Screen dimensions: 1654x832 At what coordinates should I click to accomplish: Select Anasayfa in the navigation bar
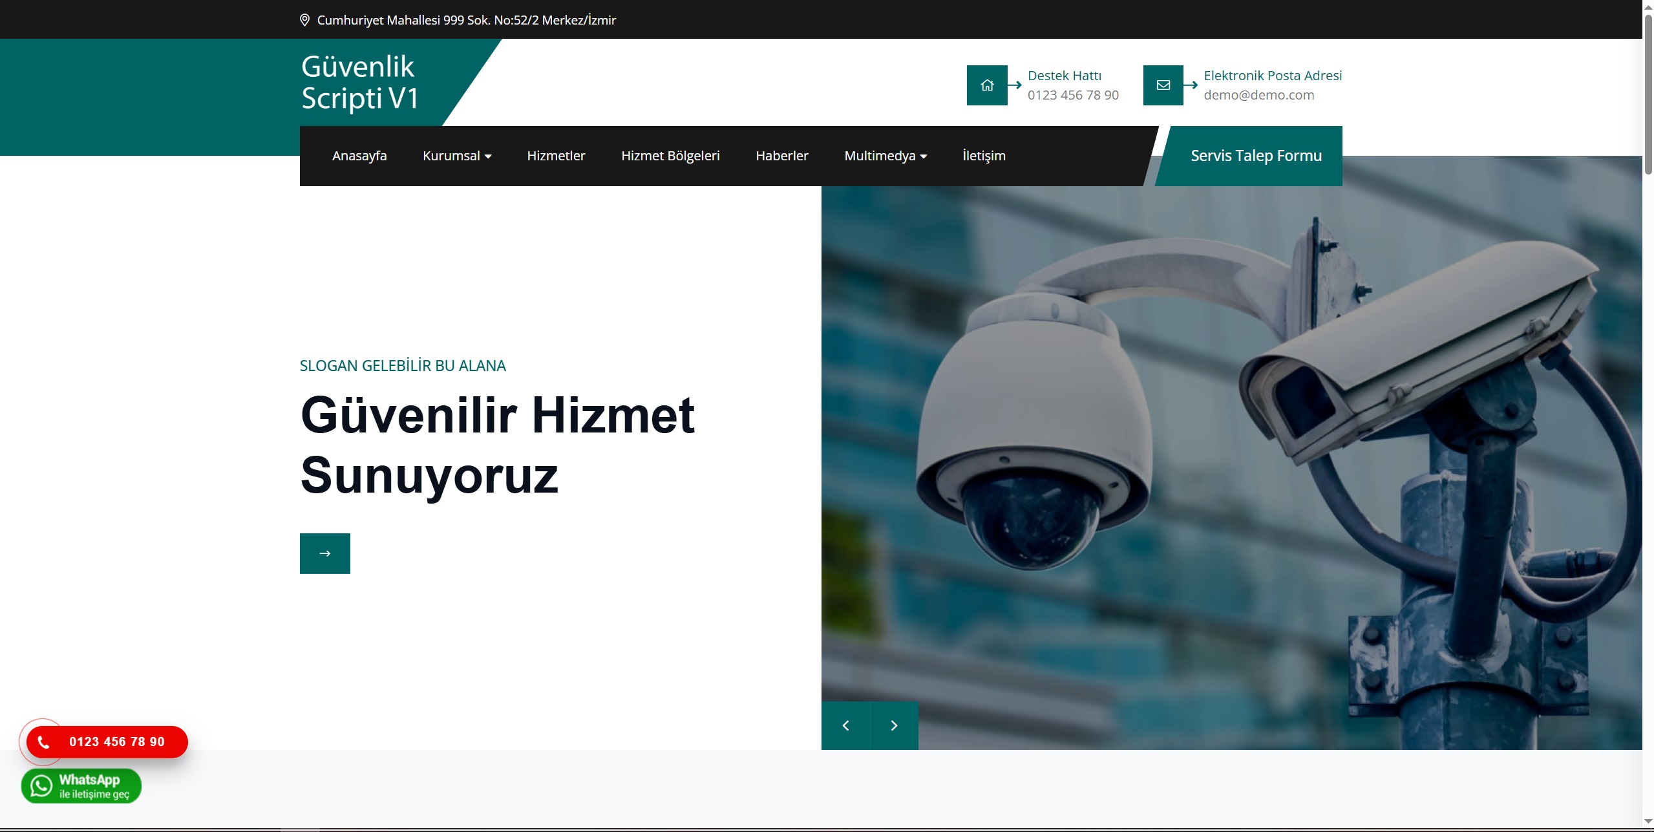pos(359,155)
